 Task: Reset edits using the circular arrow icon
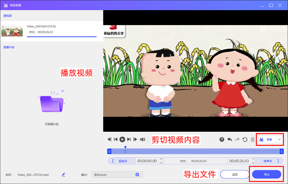tap(245, 140)
